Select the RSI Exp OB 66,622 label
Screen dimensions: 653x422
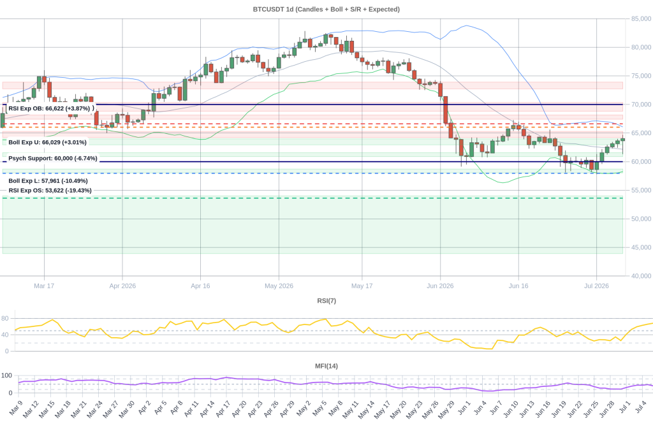49,108
